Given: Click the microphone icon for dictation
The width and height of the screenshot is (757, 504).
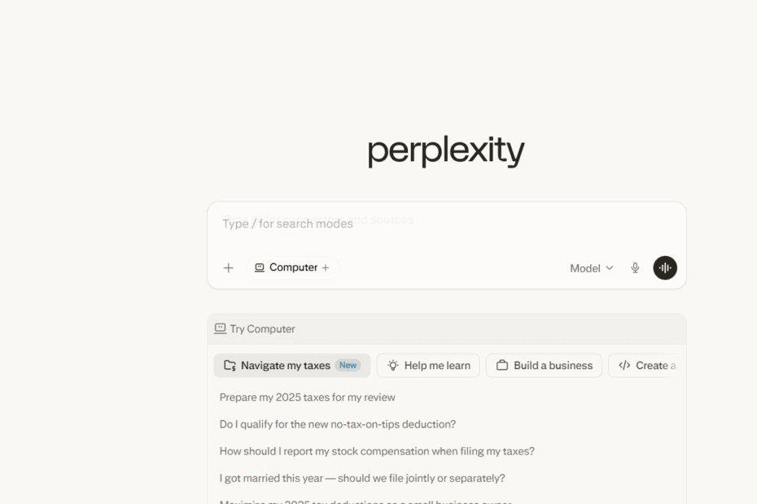Looking at the screenshot, I should coord(634,267).
